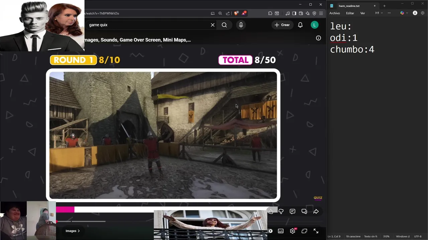Open the VPN shield icon
Image resolution: width=428 pixels, height=240 pixels.
click(314, 13)
